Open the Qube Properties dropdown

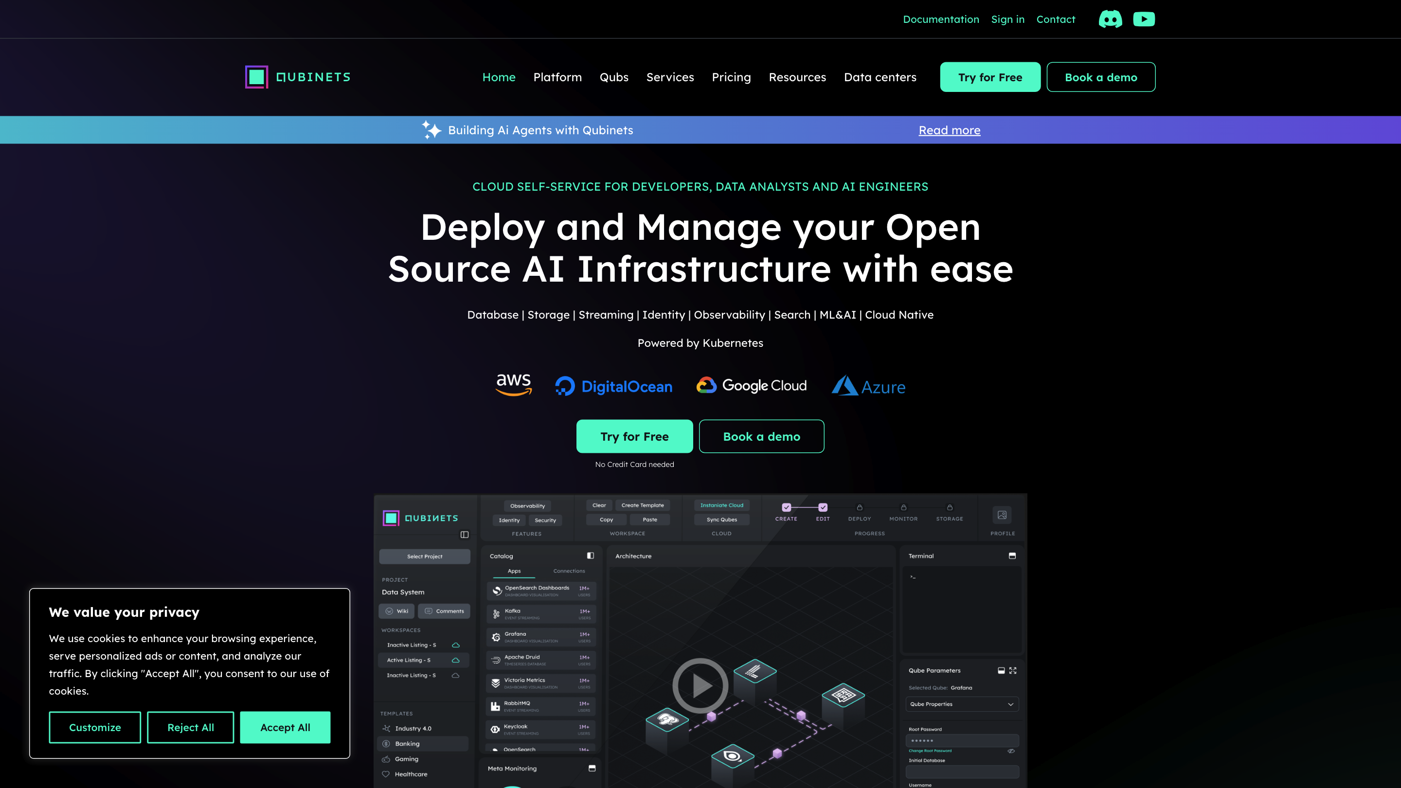962,704
